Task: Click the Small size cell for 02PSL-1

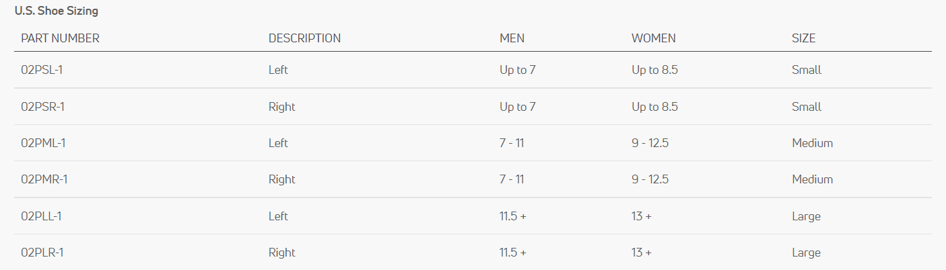Action: click(x=806, y=70)
